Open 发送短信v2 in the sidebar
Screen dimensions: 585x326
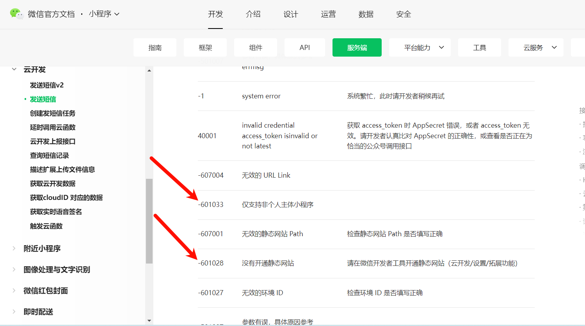click(x=47, y=85)
